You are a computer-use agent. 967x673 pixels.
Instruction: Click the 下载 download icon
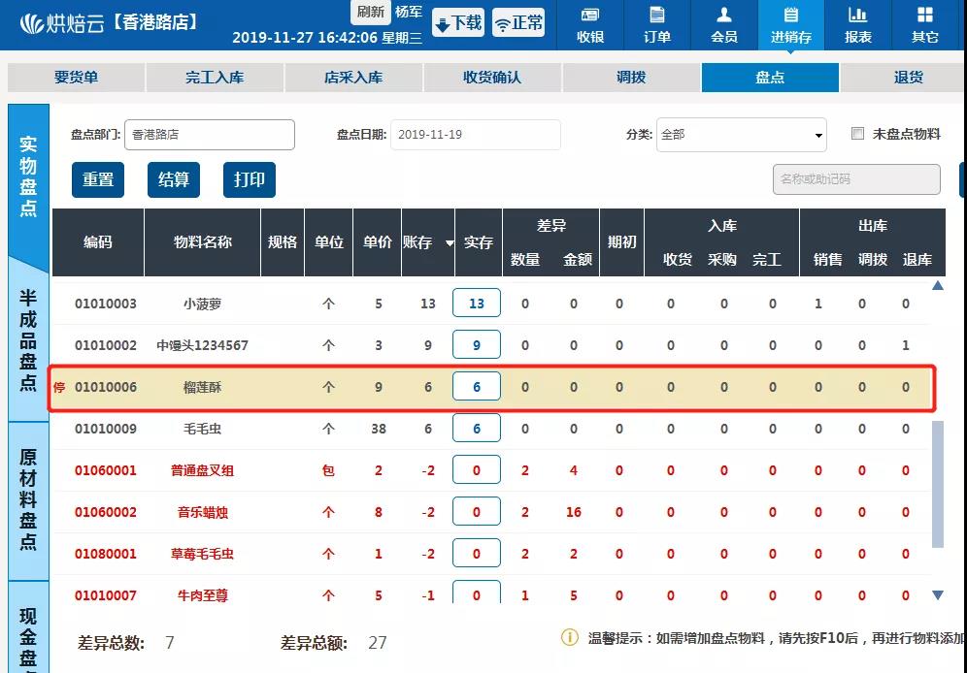pyautogui.click(x=456, y=20)
